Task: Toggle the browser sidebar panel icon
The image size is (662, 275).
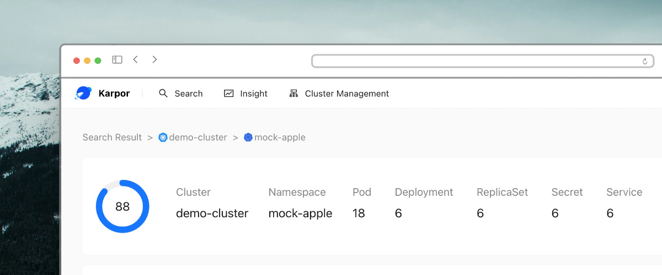Action: click(x=117, y=60)
